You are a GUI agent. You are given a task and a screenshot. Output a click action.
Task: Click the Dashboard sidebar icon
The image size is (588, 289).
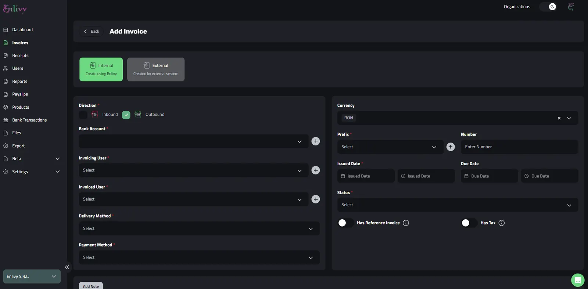pyautogui.click(x=6, y=30)
